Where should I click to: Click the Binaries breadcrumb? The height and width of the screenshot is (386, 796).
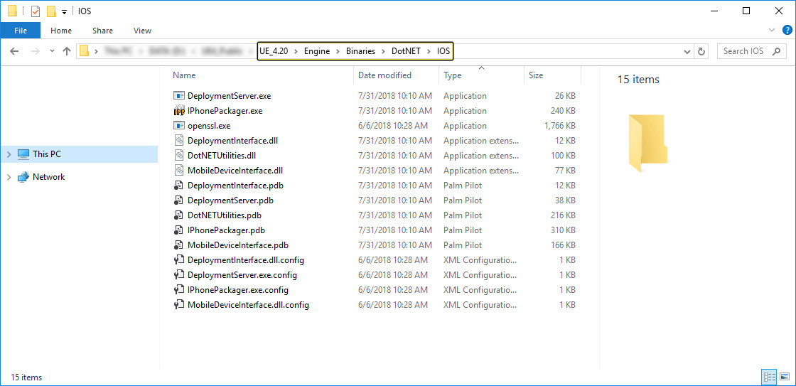point(360,50)
